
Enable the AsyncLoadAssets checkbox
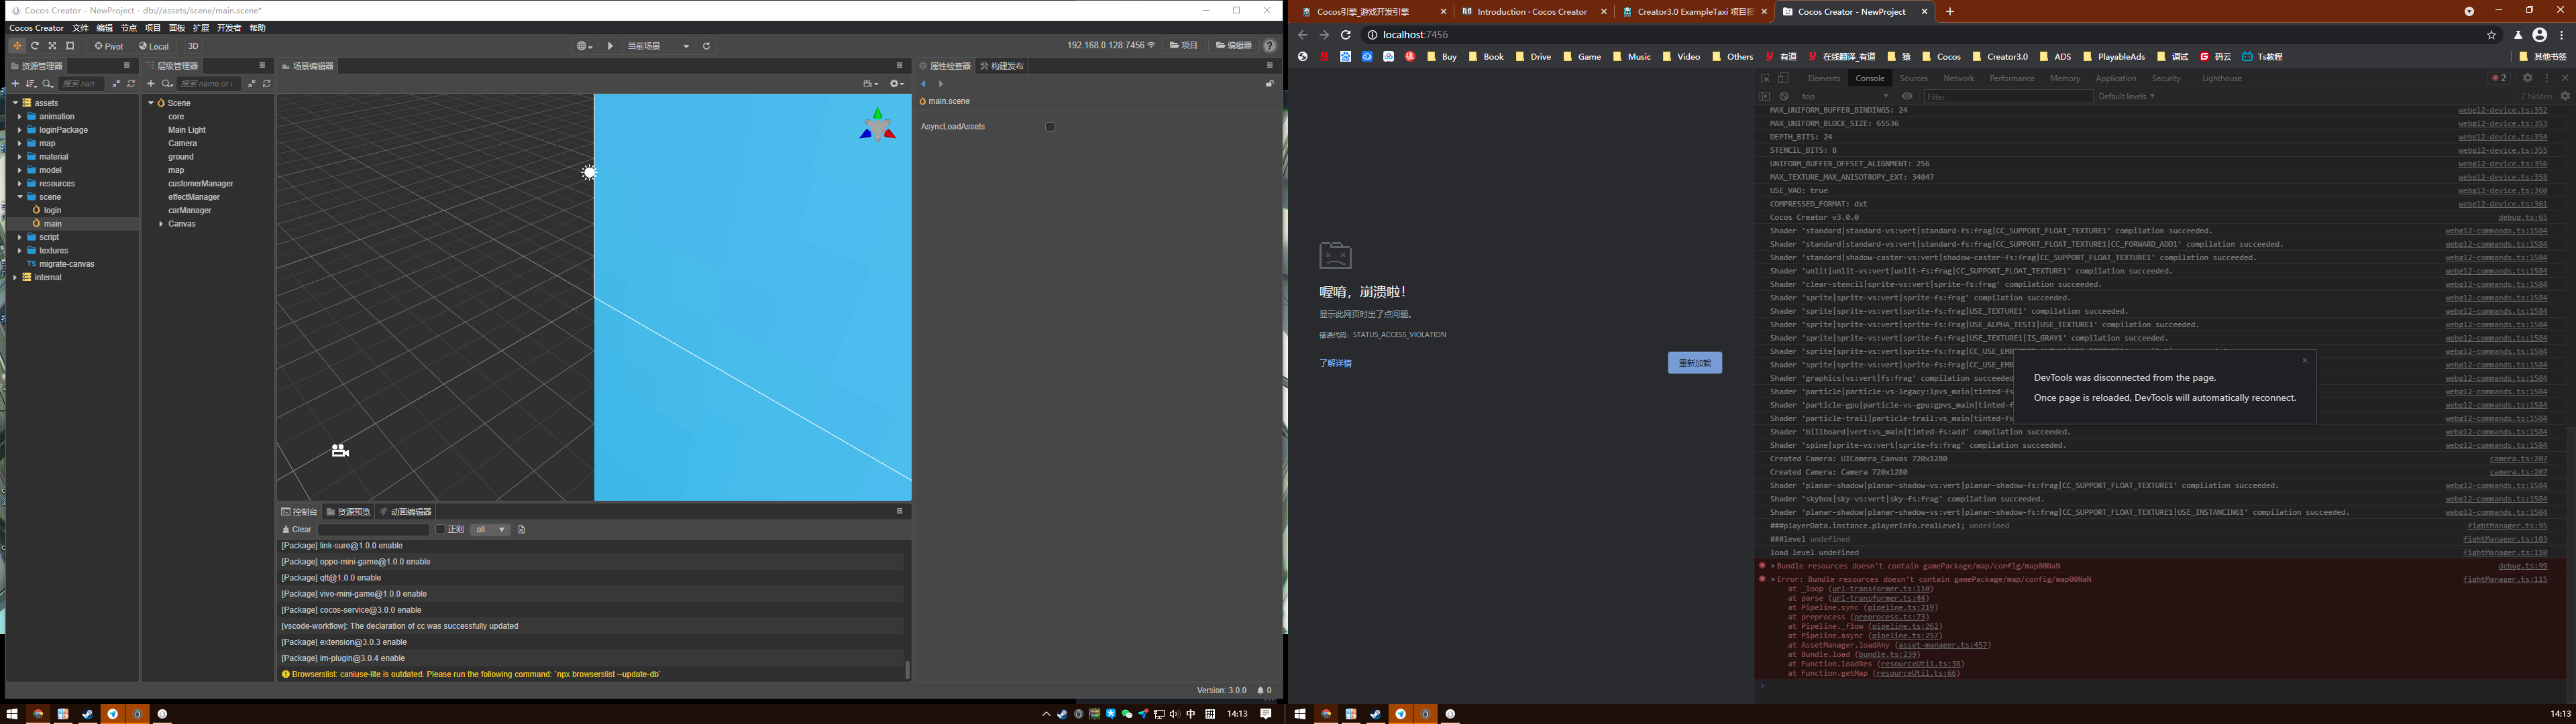pos(1050,127)
